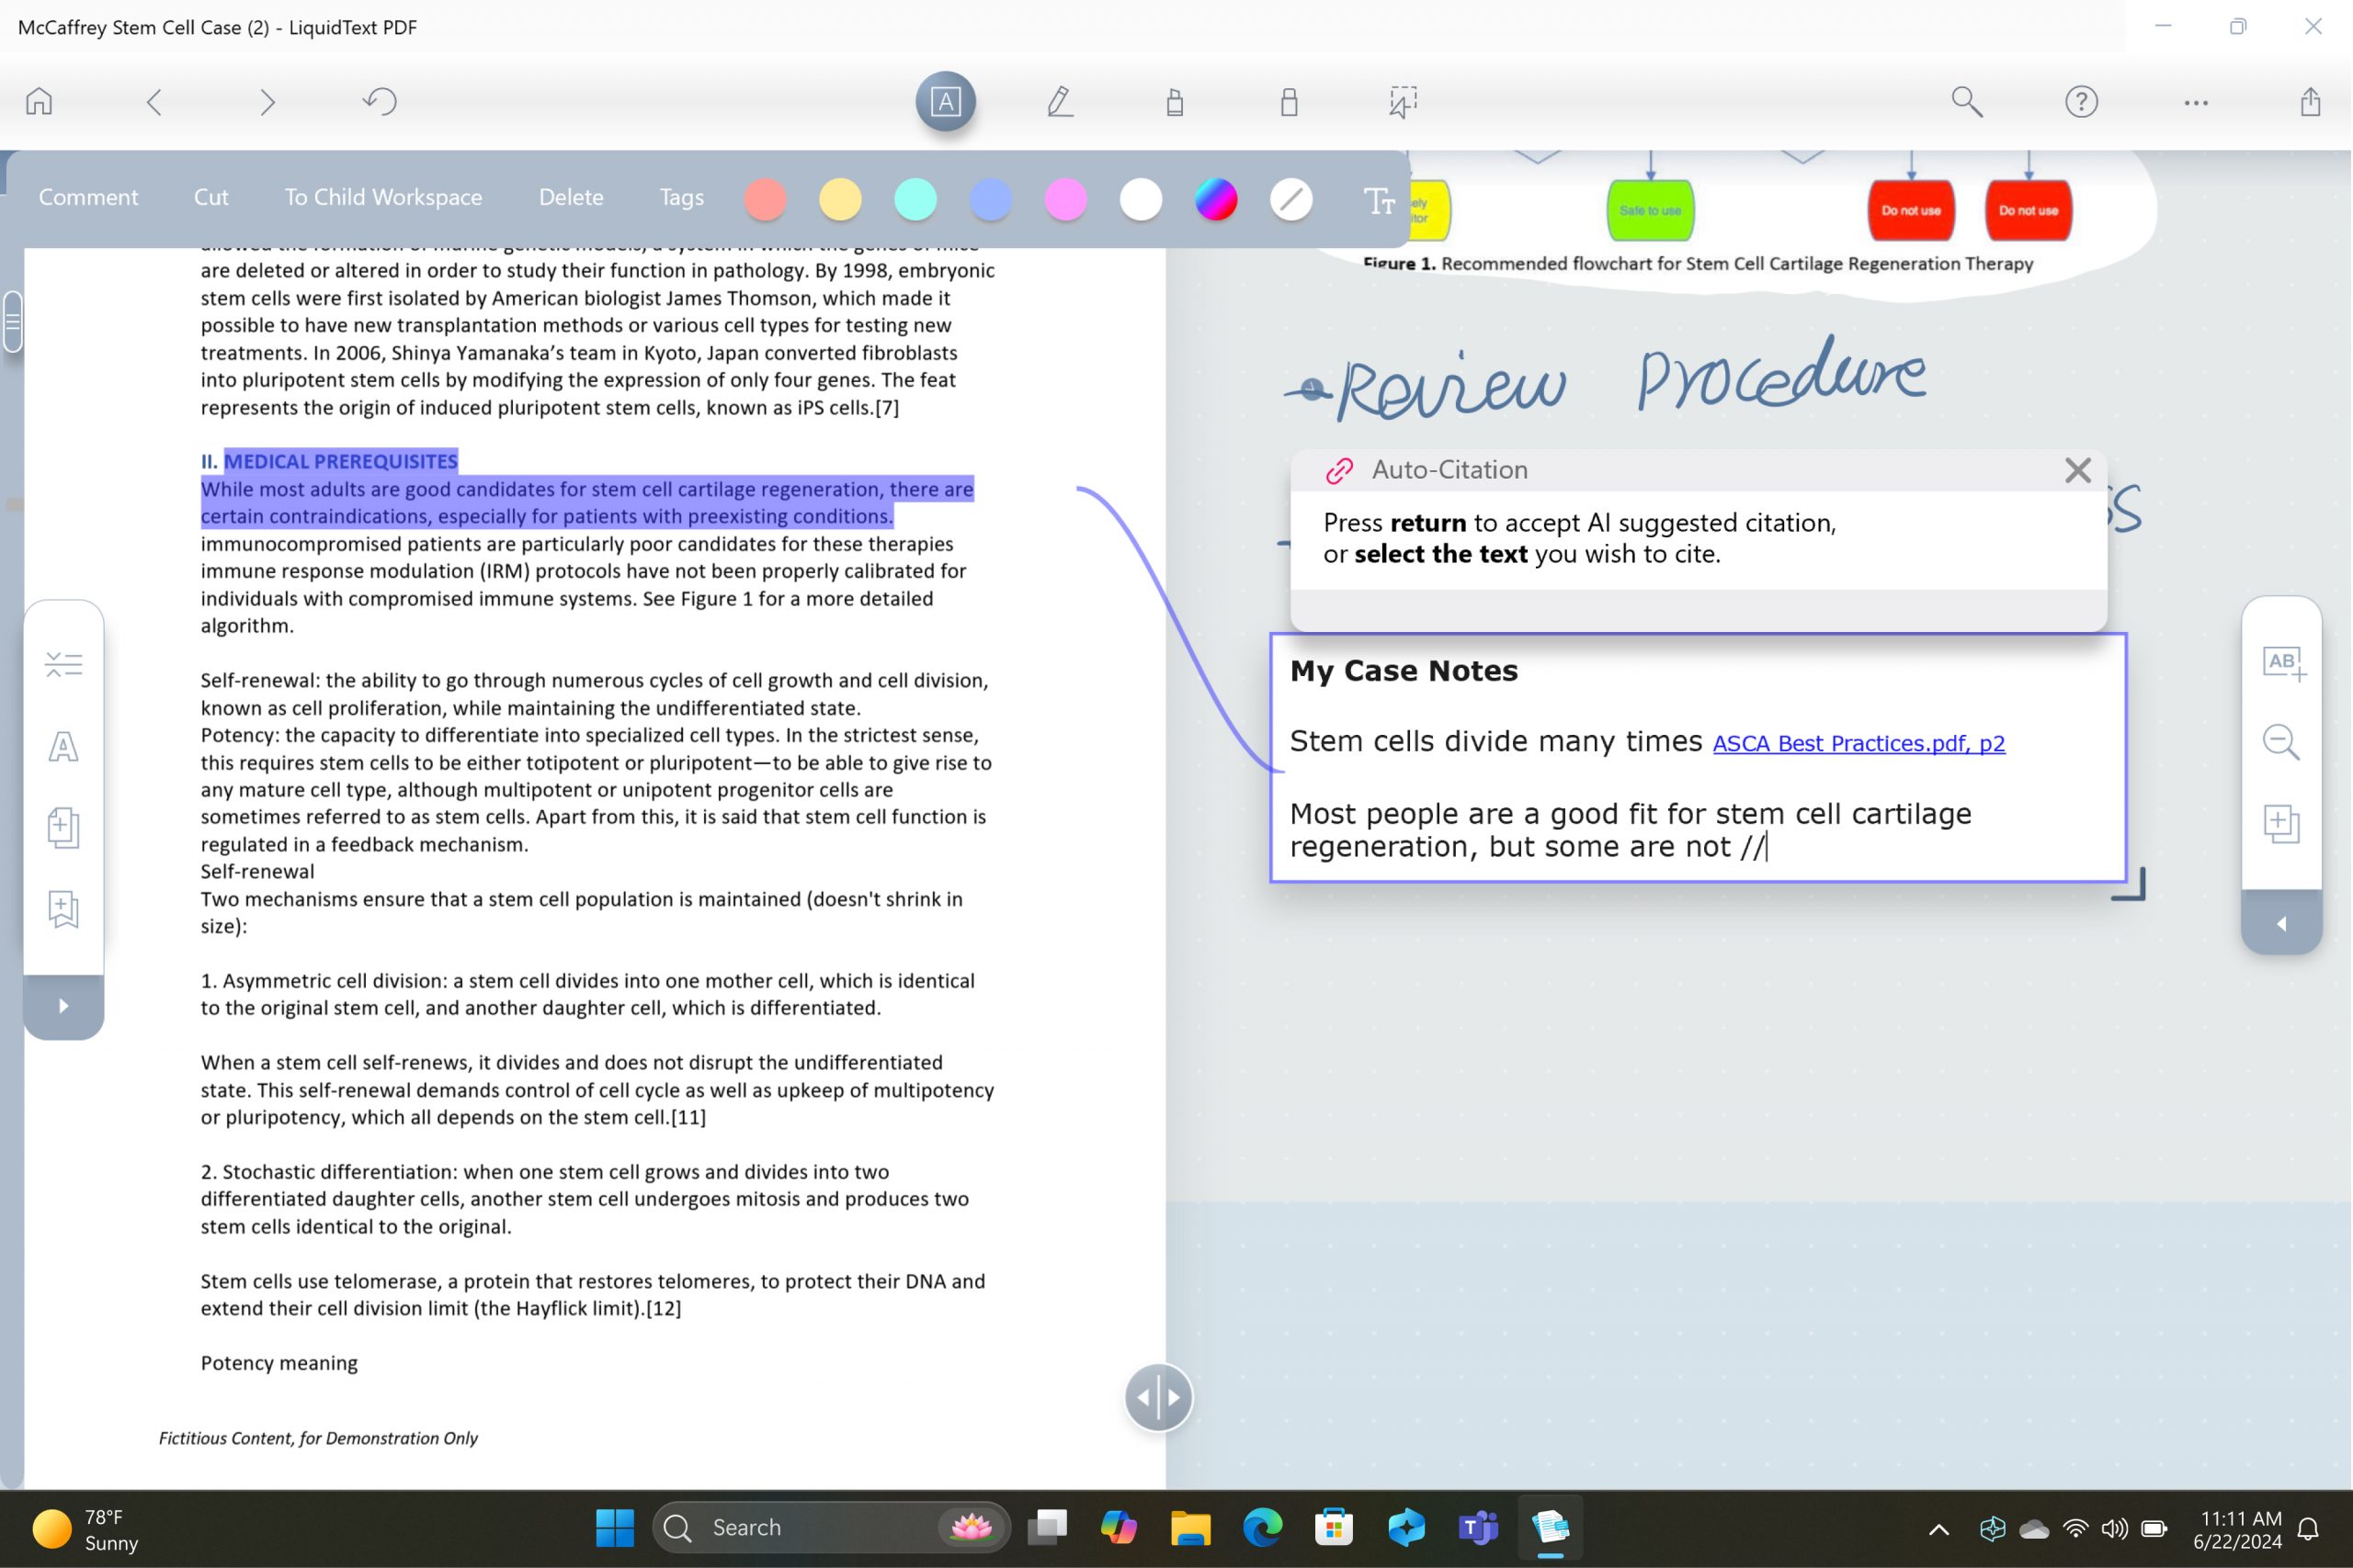Viewport: 2353px width, 1568px height.
Task: Click the Delete button in toolbar
Action: pyautogui.click(x=571, y=196)
